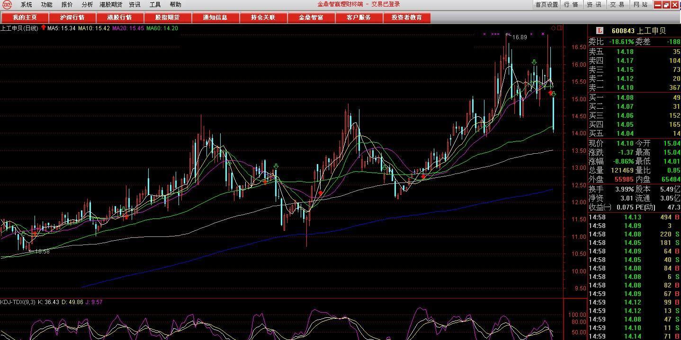
Task: Open the 金鼎智富 tab
Action: coord(311,17)
